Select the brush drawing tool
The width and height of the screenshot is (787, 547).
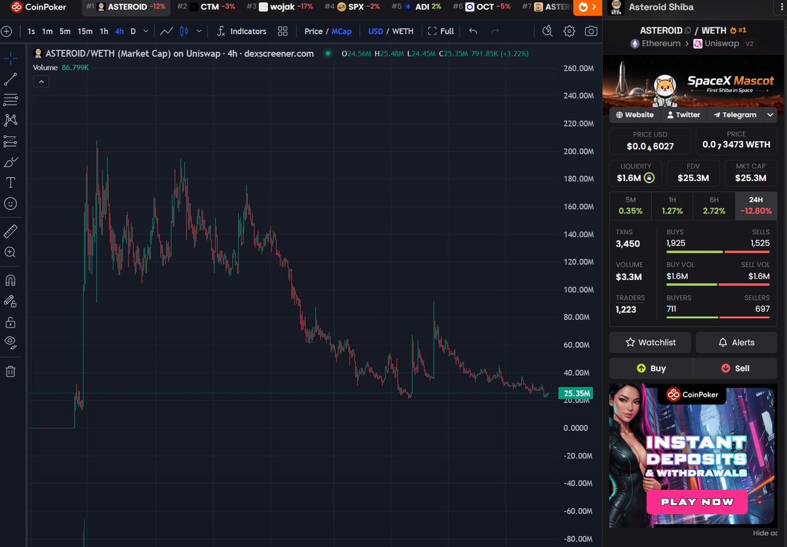pos(10,162)
